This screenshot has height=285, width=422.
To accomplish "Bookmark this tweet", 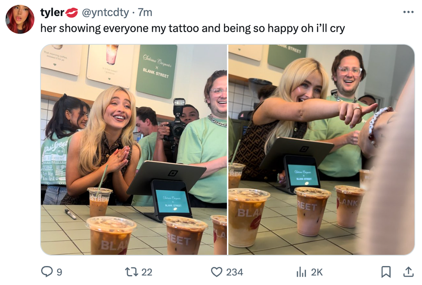I will (386, 272).
